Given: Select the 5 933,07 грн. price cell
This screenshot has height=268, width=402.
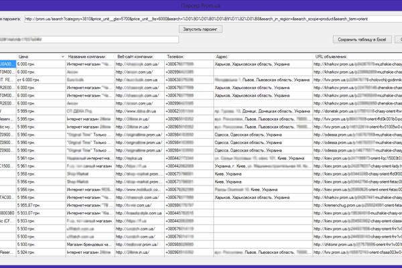Looking at the screenshot, I should pyautogui.click(x=41, y=213).
